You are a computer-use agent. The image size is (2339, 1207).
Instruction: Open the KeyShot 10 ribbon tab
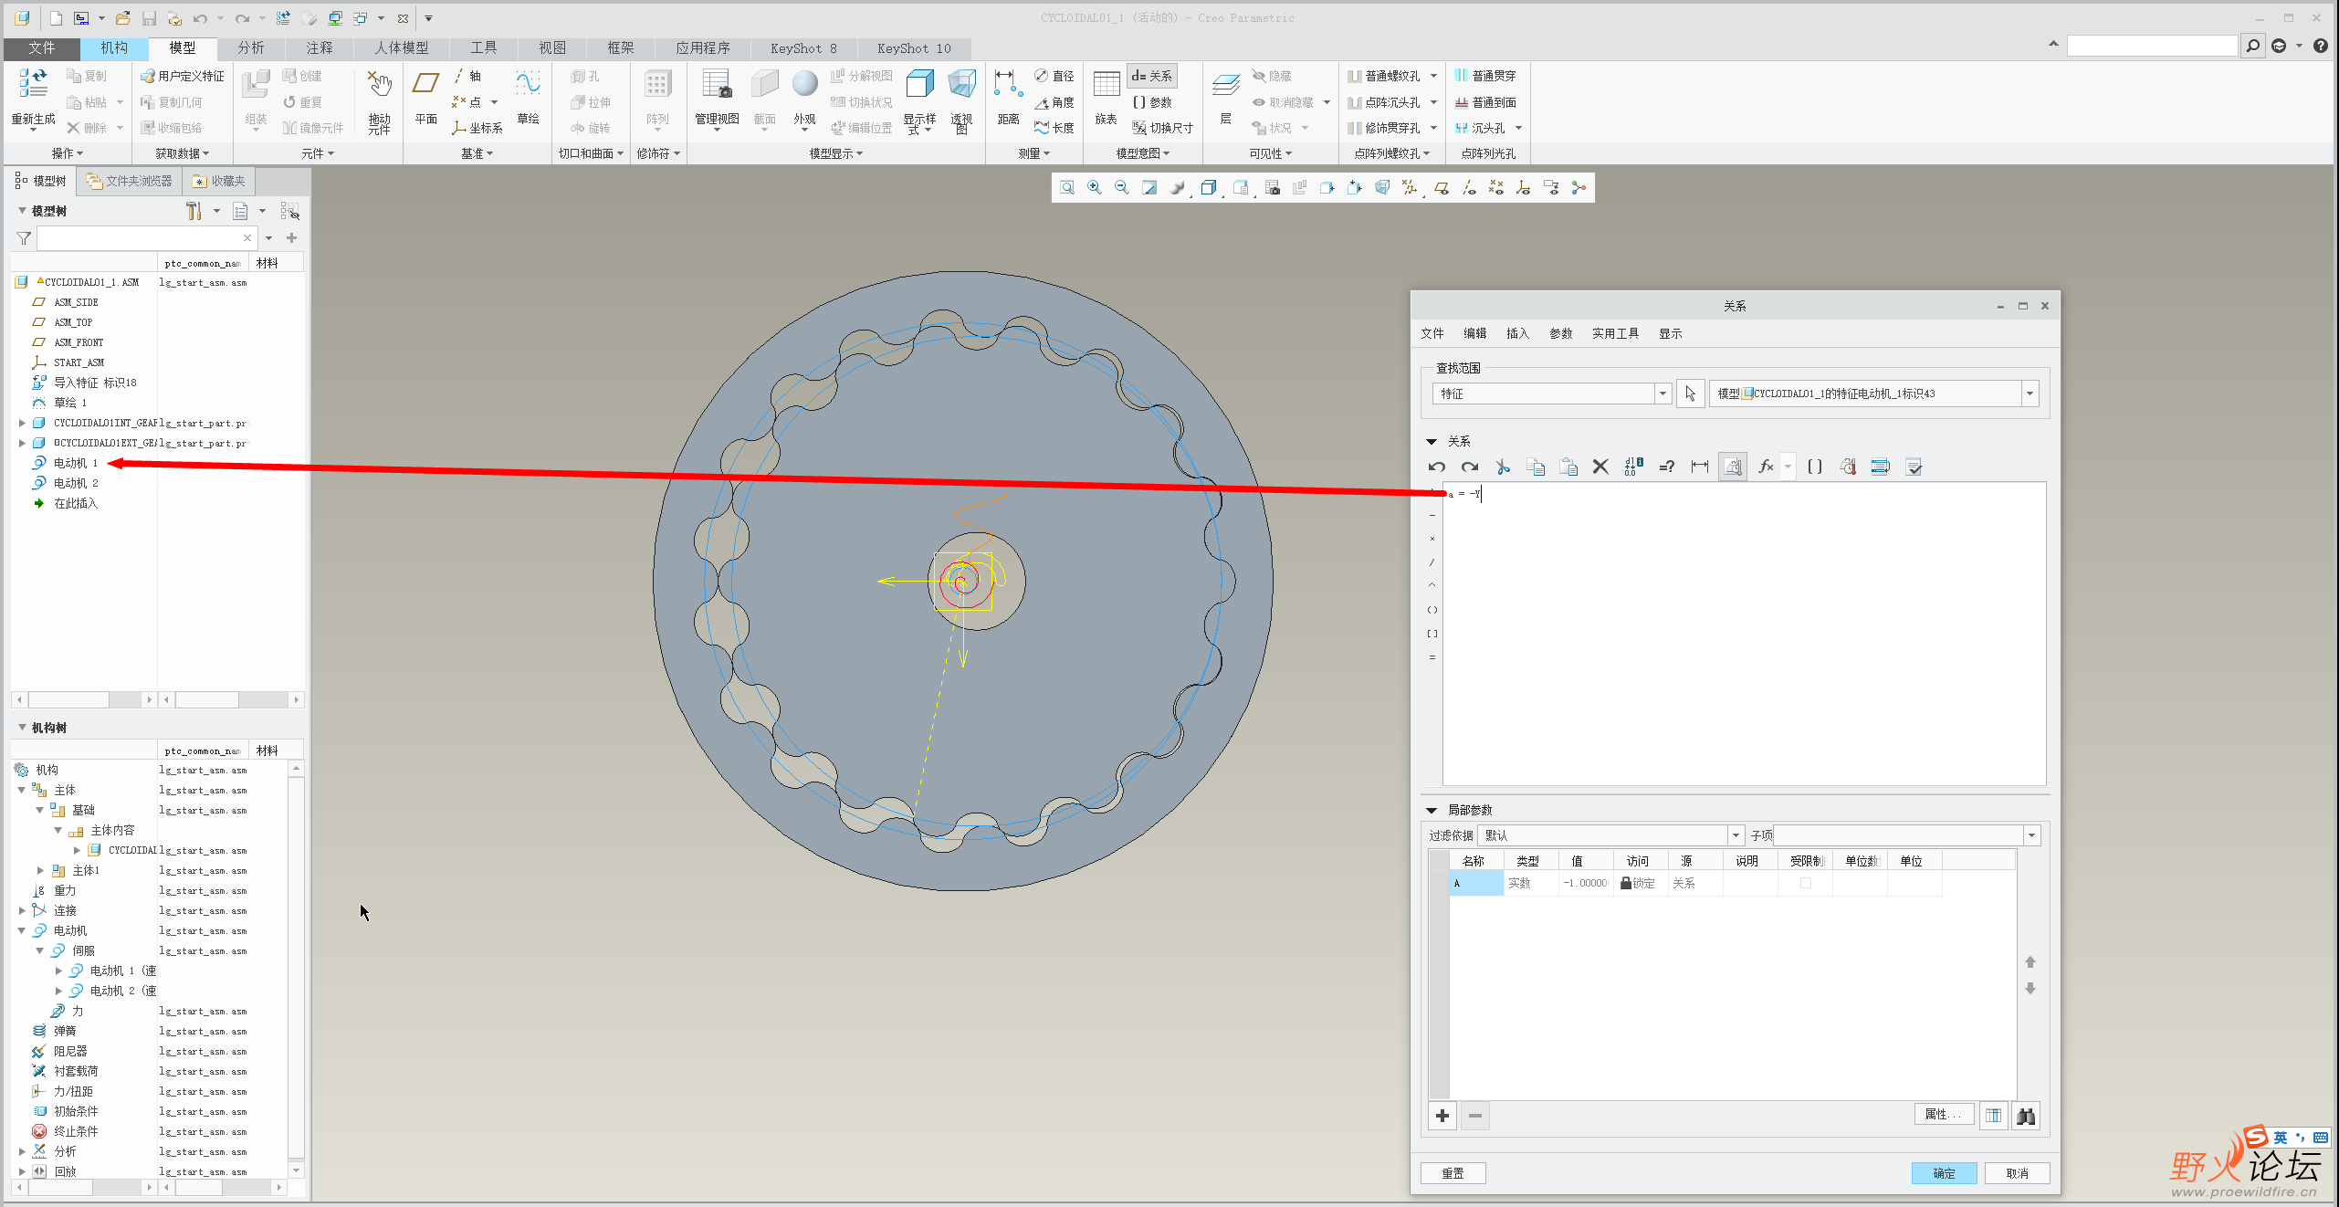point(914,47)
